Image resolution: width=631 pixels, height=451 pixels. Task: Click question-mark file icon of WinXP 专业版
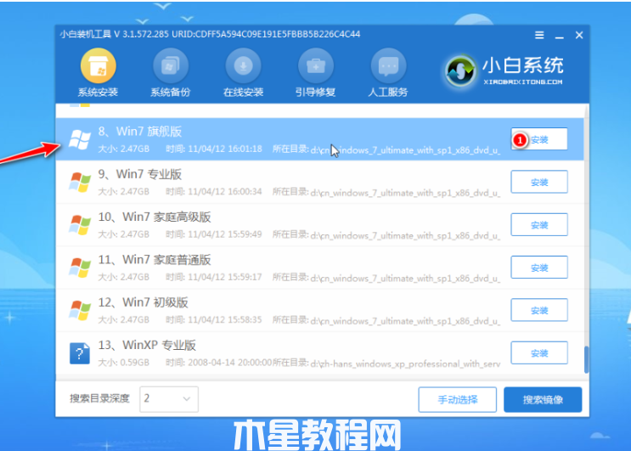[80, 353]
